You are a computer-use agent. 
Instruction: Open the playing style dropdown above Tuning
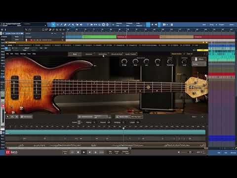[199, 59]
